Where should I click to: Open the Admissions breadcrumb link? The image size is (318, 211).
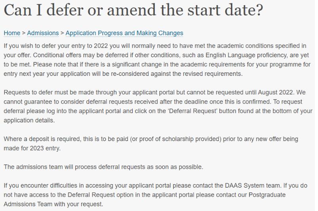pos(43,33)
